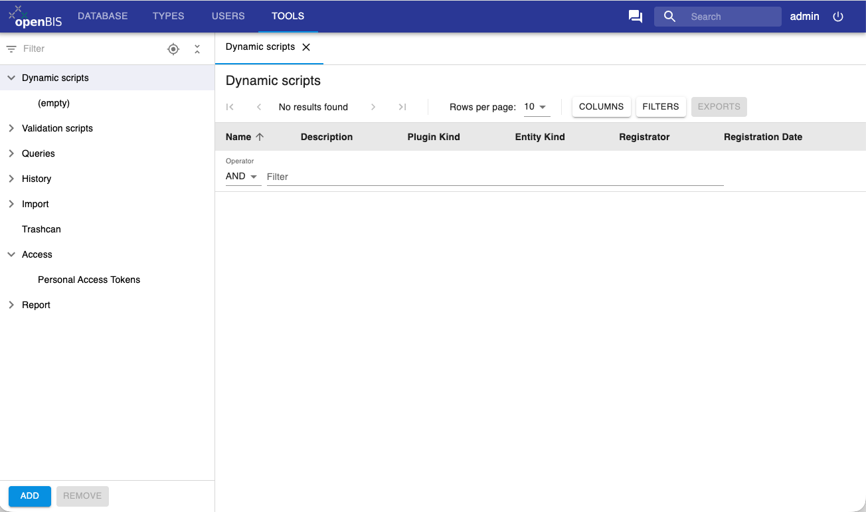Select Report tree label
This screenshot has width=866, height=512.
[36, 305]
